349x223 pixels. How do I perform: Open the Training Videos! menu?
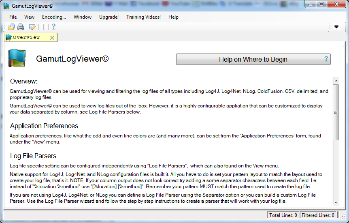point(143,17)
